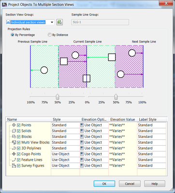Screen dimensions: 175x193
Task: Click the Label Style cell for Points
Action: point(152,125)
